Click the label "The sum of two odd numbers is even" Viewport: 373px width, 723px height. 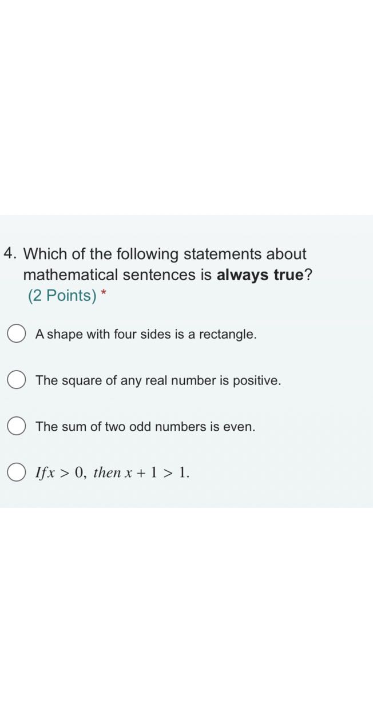point(145,426)
